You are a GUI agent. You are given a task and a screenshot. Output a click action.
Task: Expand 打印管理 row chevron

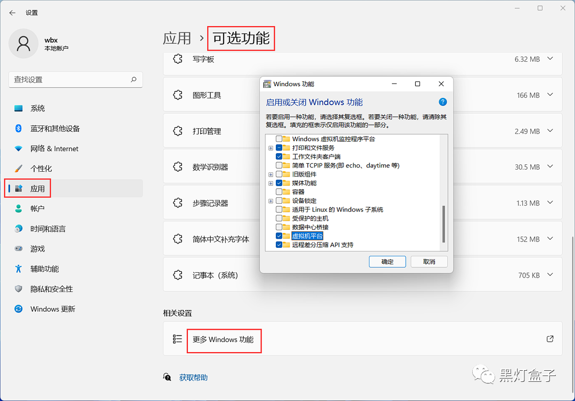pyautogui.click(x=550, y=131)
